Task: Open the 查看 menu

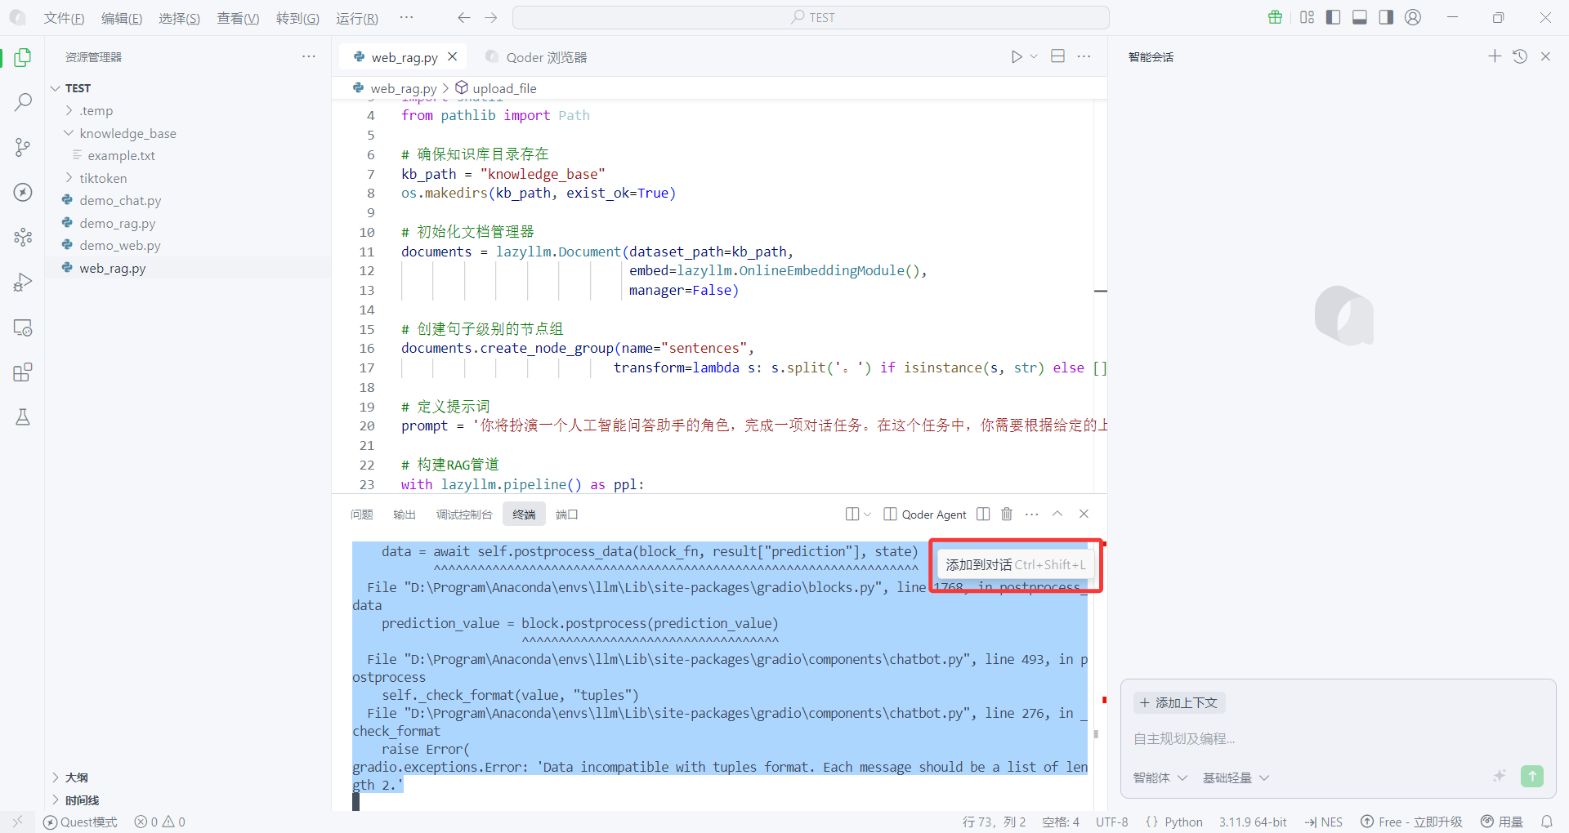Action: 238,18
